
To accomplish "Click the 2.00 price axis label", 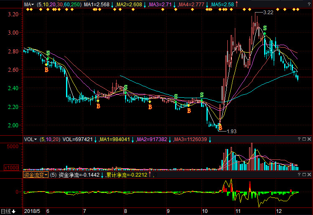I will pyautogui.click(x=13, y=125).
